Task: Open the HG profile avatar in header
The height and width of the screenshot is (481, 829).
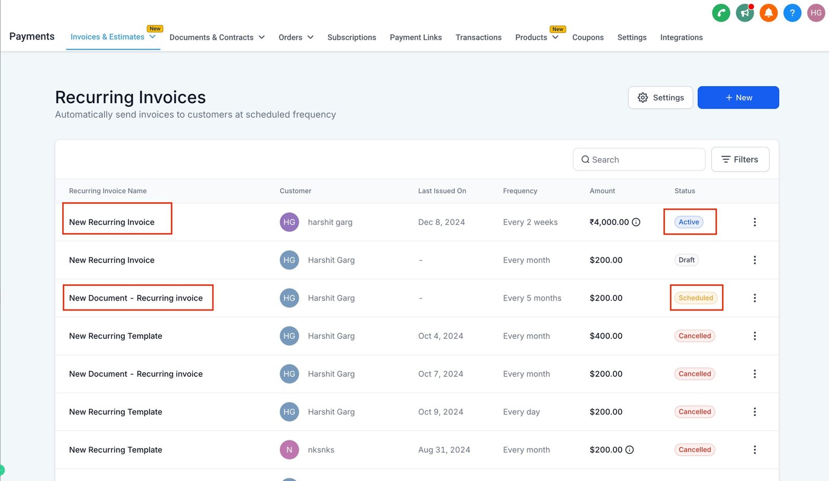Action: pyautogui.click(x=816, y=13)
